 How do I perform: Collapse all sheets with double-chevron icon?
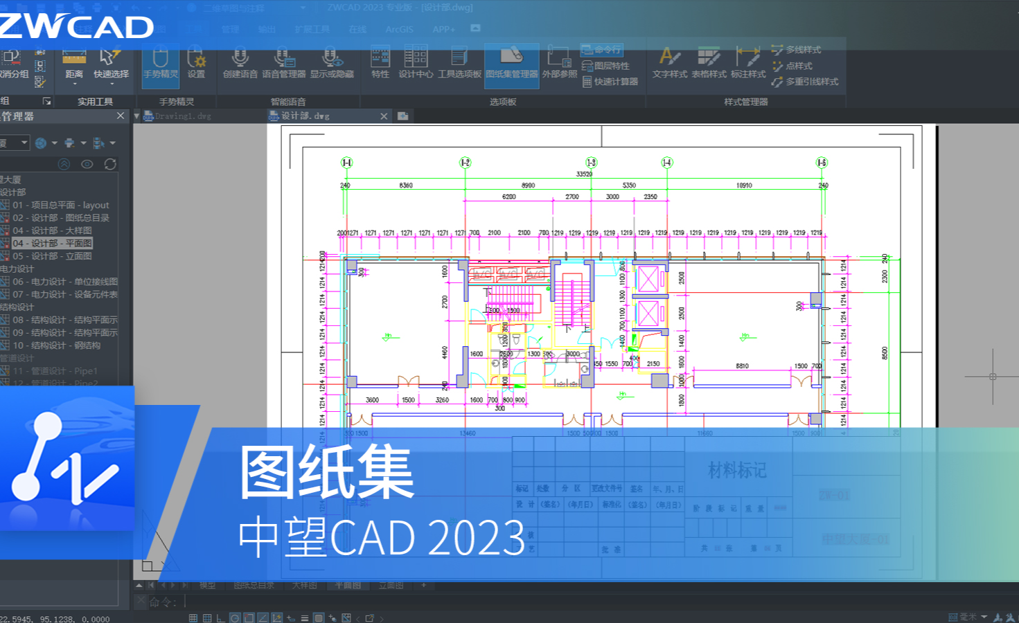pyautogui.click(x=64, y=164)
